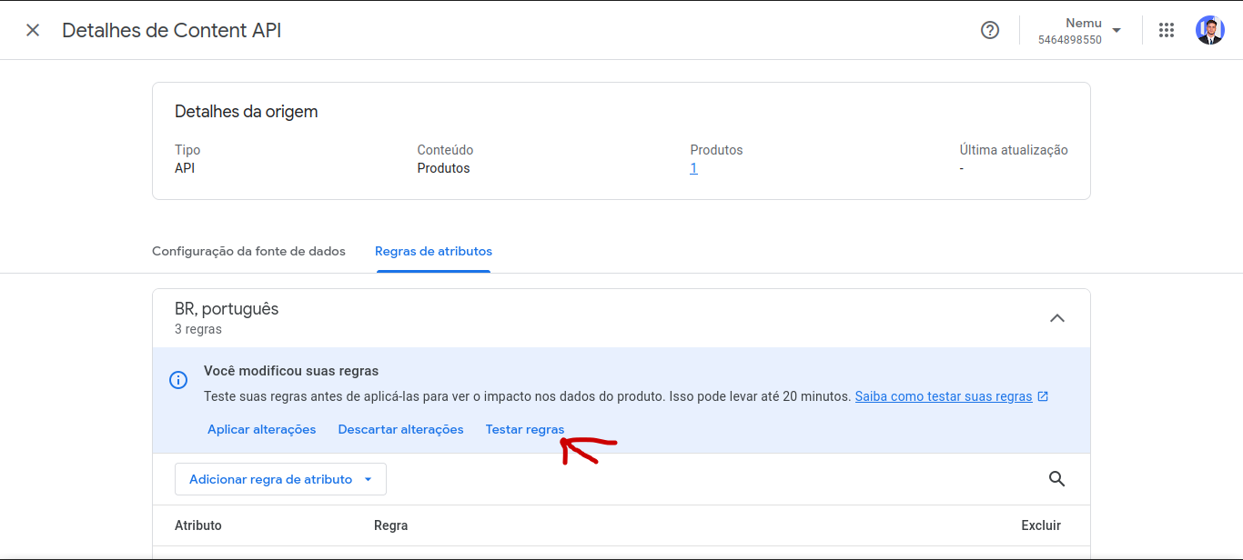Click the Tipo value API
The image size is (1243, 560).
185,168
